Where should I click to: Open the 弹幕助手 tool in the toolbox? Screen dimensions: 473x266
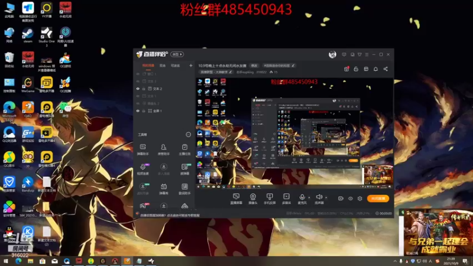tap(142, 150)
